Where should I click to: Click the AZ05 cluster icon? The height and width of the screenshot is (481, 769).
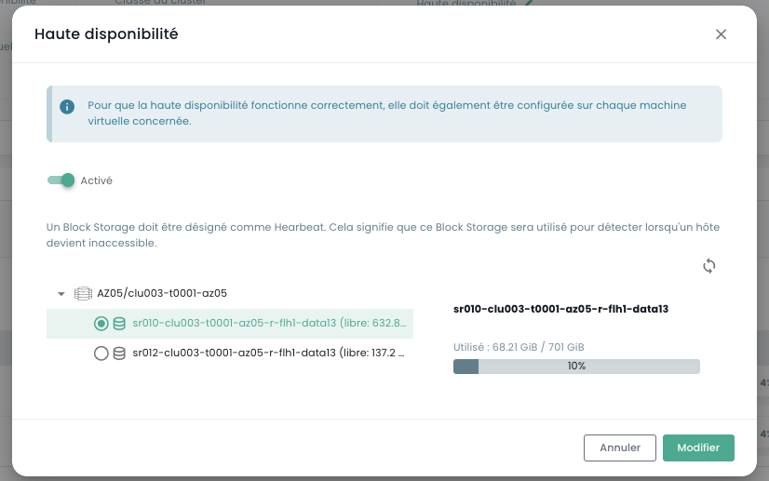point(83,293)
